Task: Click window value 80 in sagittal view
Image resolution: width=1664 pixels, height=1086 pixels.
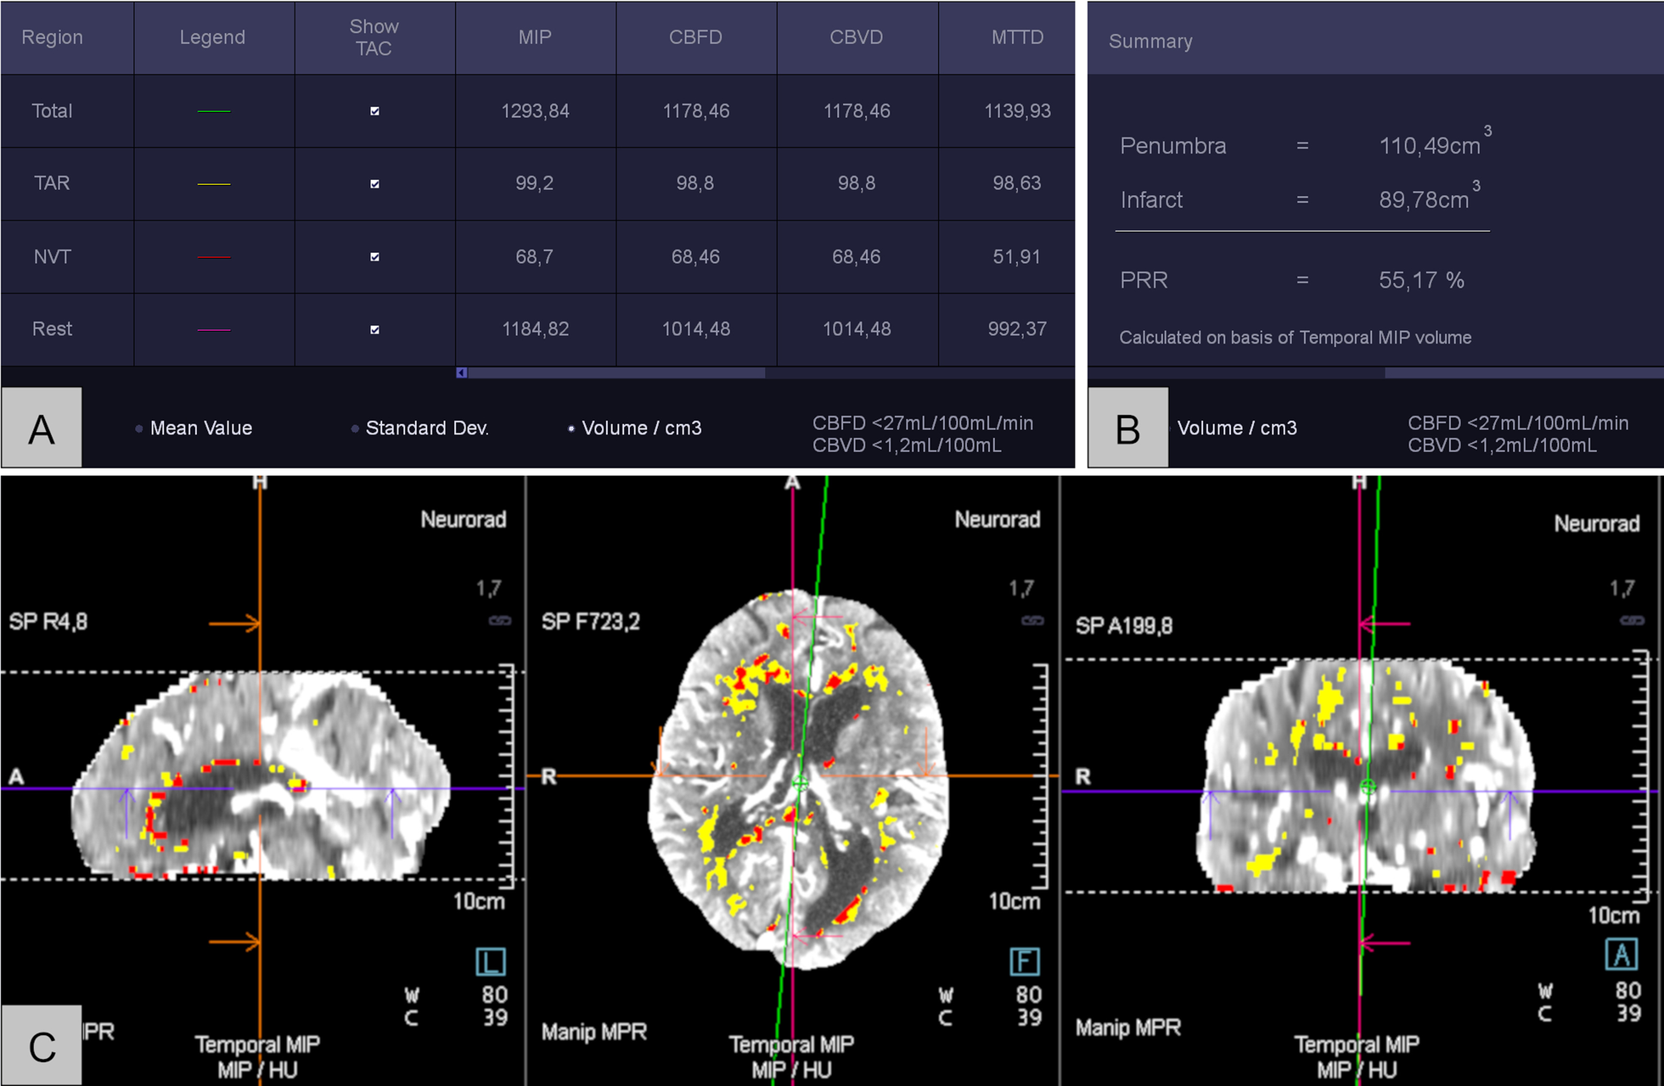Action: [495, 994]
